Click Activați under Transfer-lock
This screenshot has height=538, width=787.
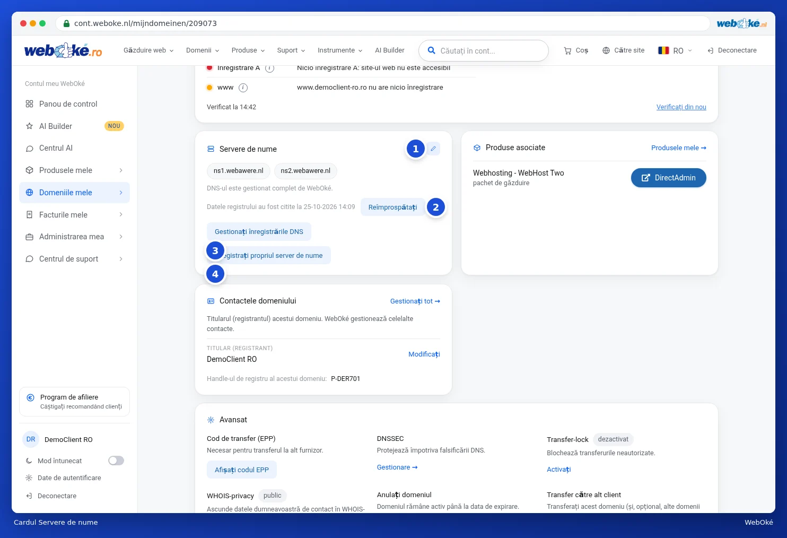click(x=559, y=470)
